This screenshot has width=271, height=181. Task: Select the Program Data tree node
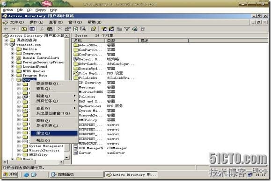click(35, 76)
